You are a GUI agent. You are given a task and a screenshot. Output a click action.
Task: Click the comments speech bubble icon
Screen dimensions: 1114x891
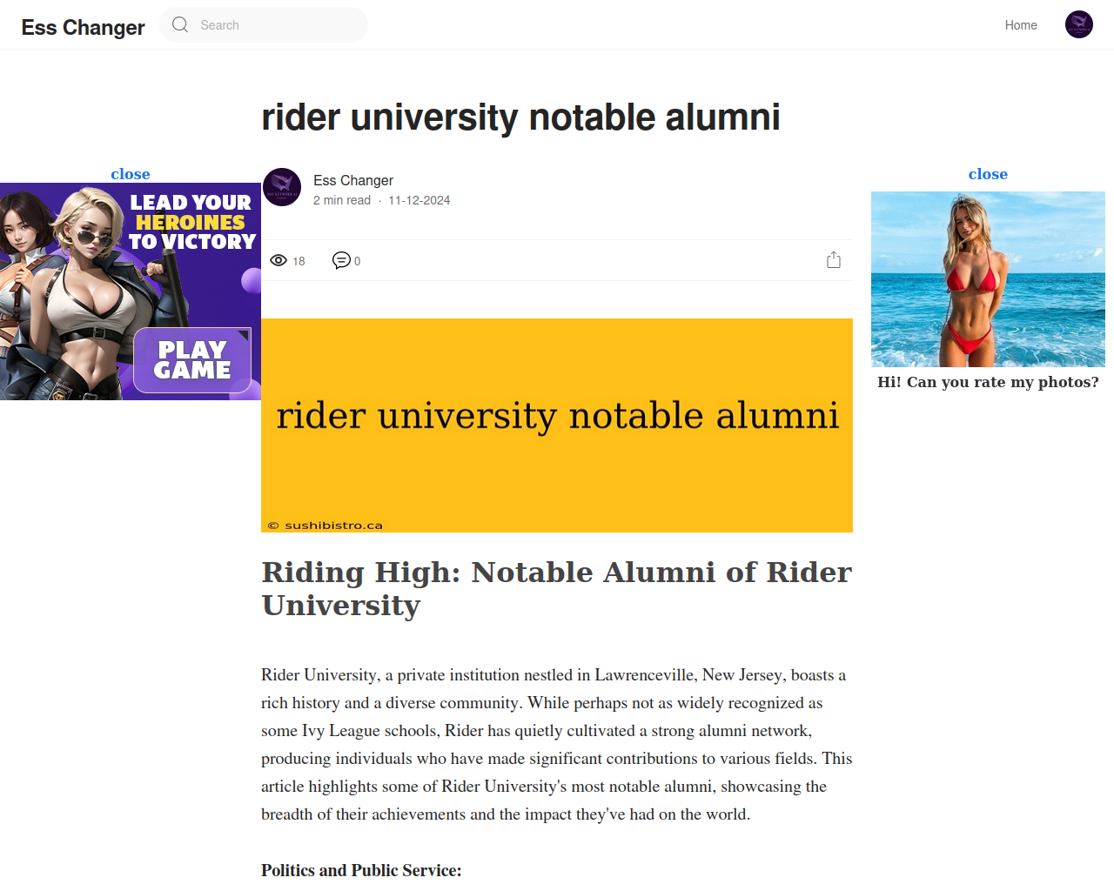[341, 260]
